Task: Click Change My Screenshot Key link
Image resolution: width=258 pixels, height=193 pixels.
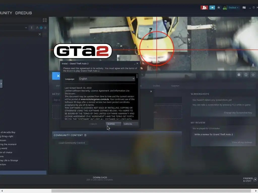Action: pyautogui.click(x=238, y=113)
